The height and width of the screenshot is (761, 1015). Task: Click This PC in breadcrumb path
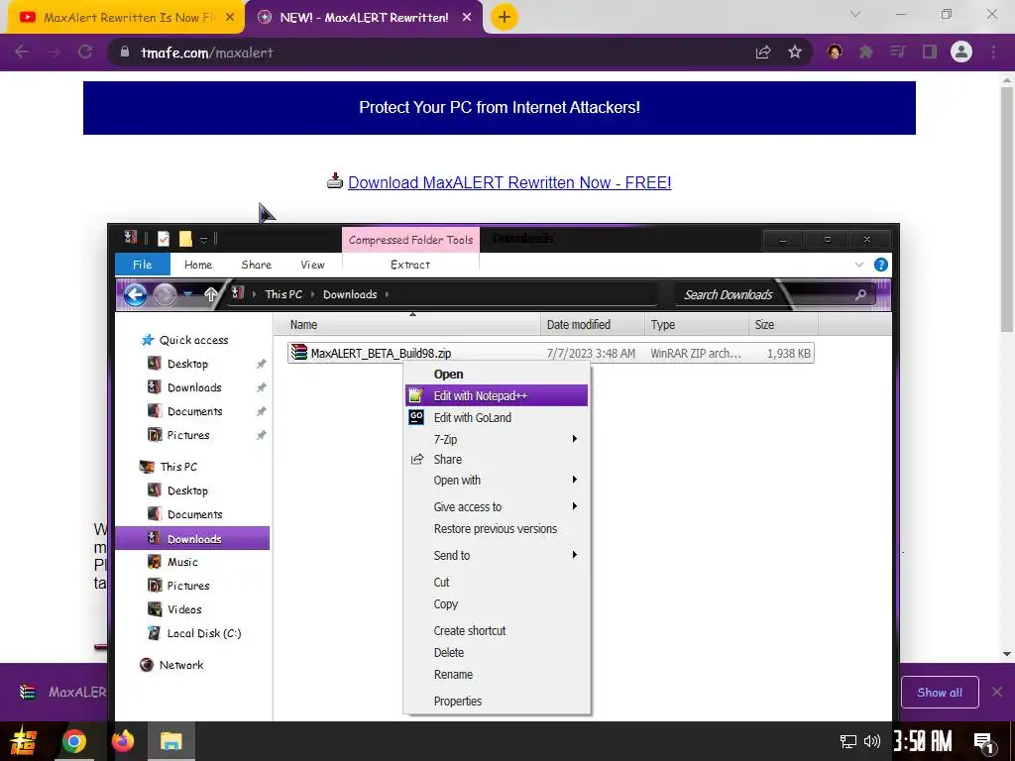283,294
